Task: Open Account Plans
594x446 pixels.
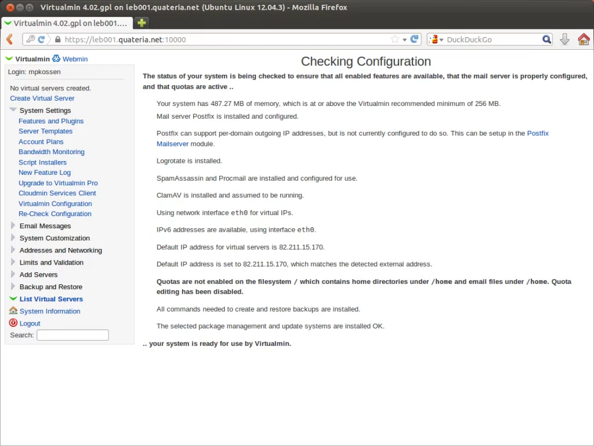Action: tap(41, 142)
